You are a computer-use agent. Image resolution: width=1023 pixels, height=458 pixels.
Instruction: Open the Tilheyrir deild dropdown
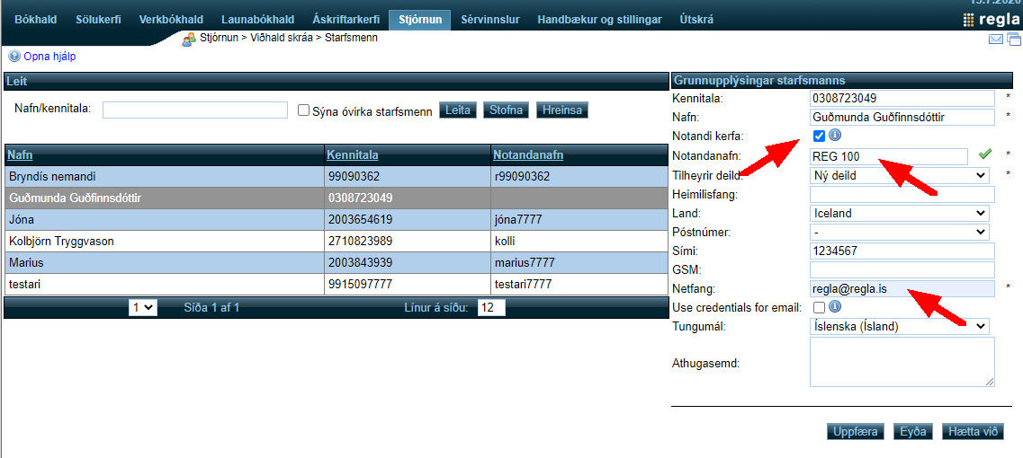click(899, 175)
